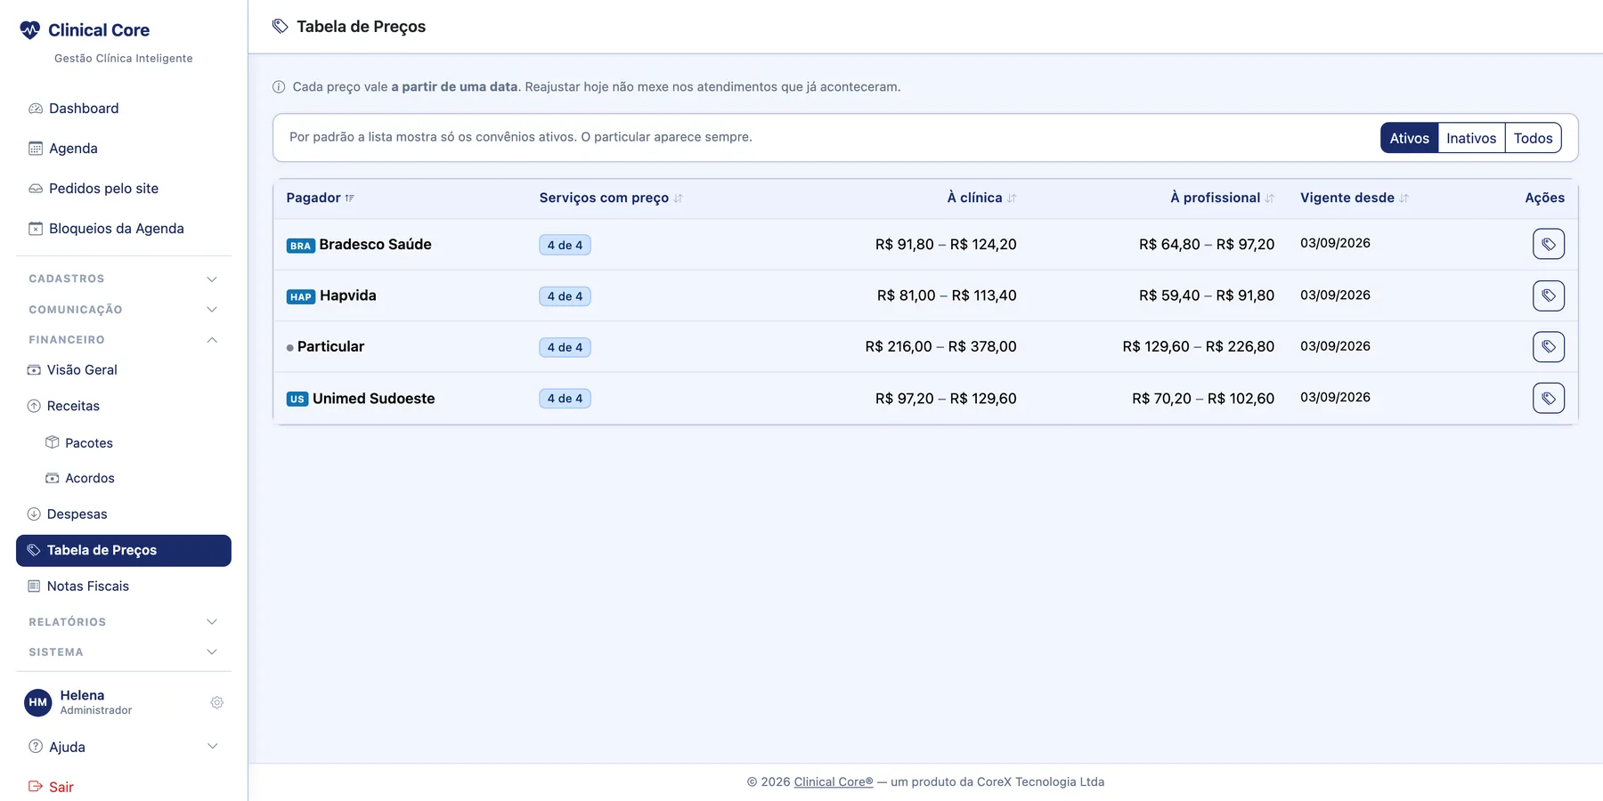Image resolution: width=1603 pixels, height=801 pixels.
Task: Sort by Serviços com preço column
Action: coord(611,198)
